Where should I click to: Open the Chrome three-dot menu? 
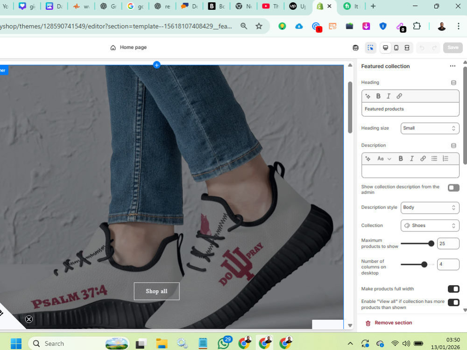(459, 26)
